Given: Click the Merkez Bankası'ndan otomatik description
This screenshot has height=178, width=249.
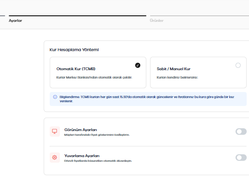Looking at the screenshot, I should [94, 78].
